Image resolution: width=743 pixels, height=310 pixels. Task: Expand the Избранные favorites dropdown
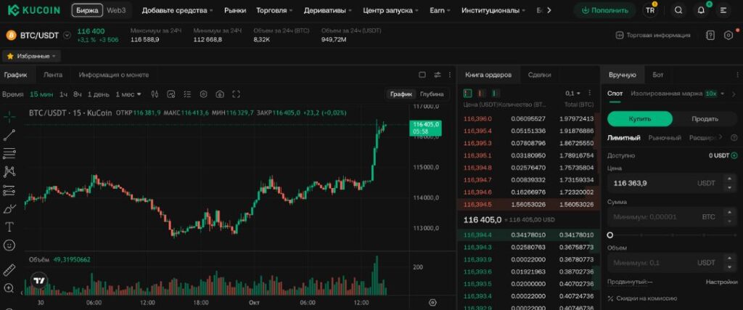(33, 56)
